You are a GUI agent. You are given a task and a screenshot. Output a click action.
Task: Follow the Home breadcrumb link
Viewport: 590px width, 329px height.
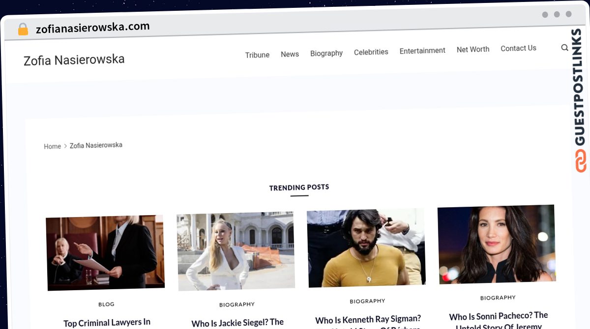coord(52,146)
